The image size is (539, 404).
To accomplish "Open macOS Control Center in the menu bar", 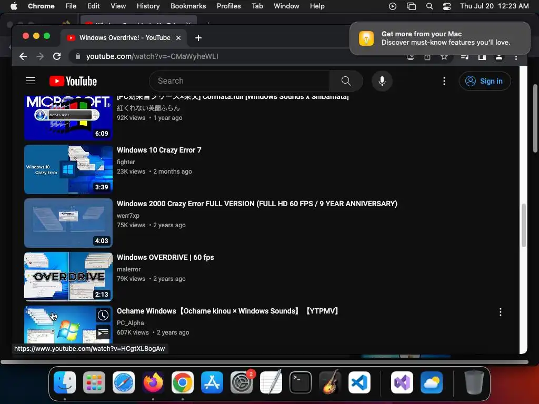I will point(446,6).
